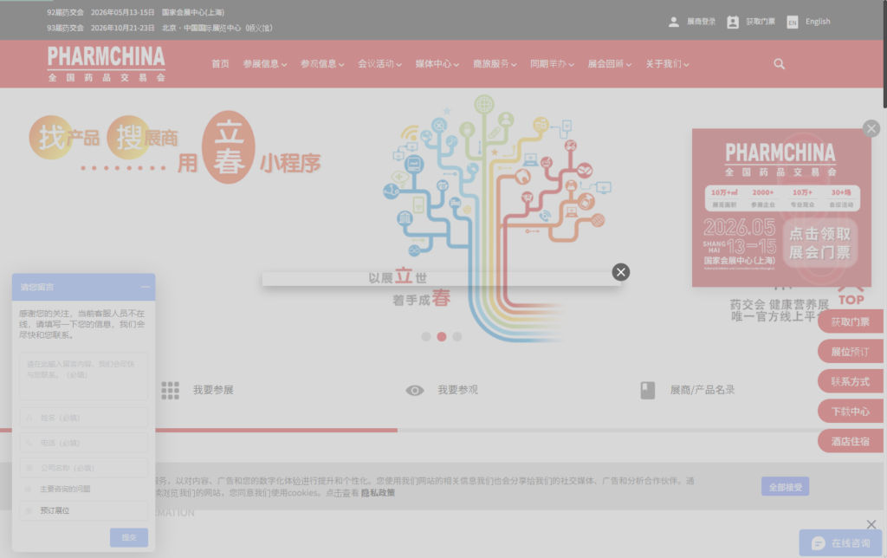This screenshot has width=887, height=558.
Task: Click the grid icon beside 我要参展
Action: click(x=170, y=390)
